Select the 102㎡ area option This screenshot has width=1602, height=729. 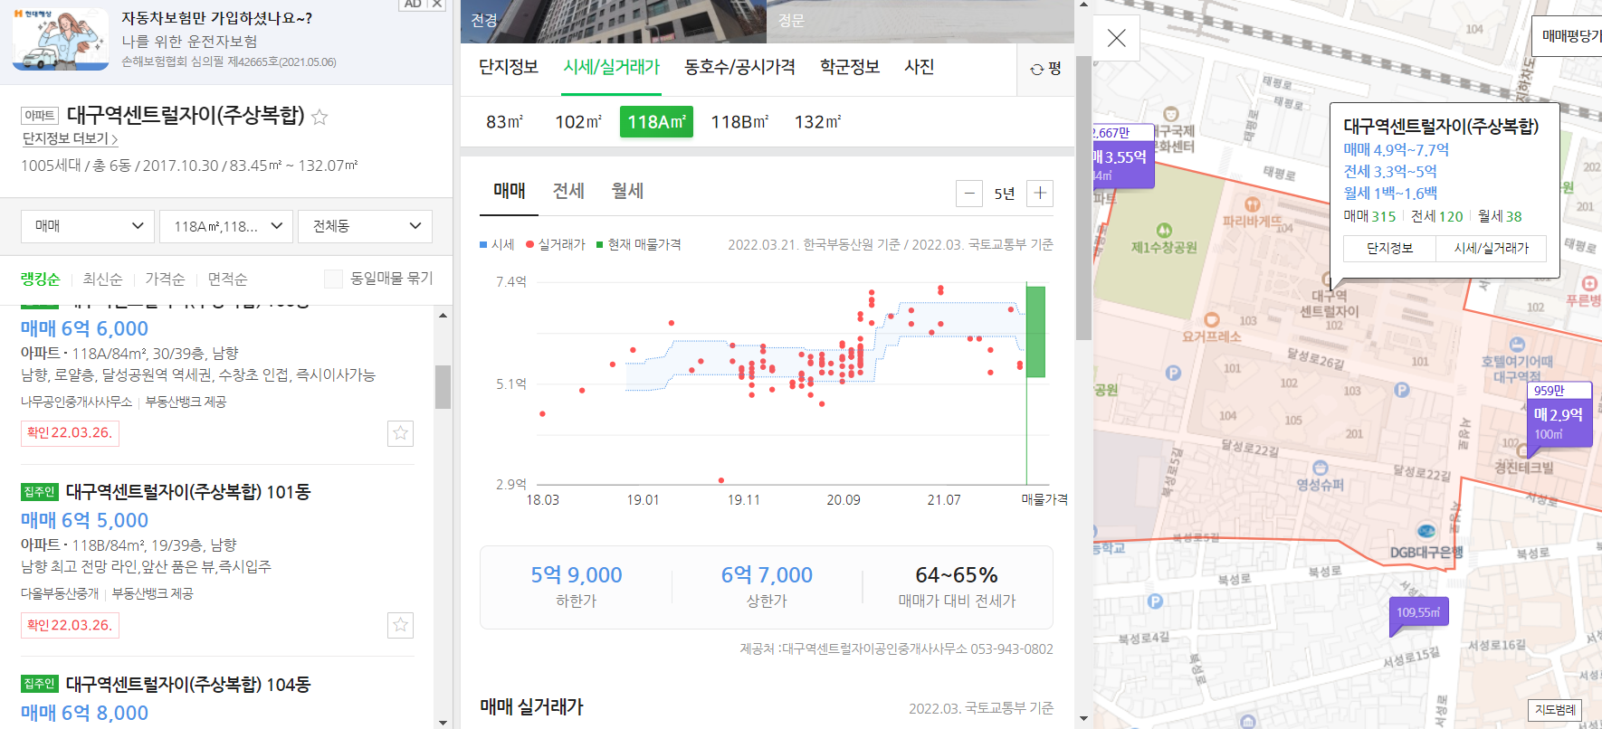(578, 121)
